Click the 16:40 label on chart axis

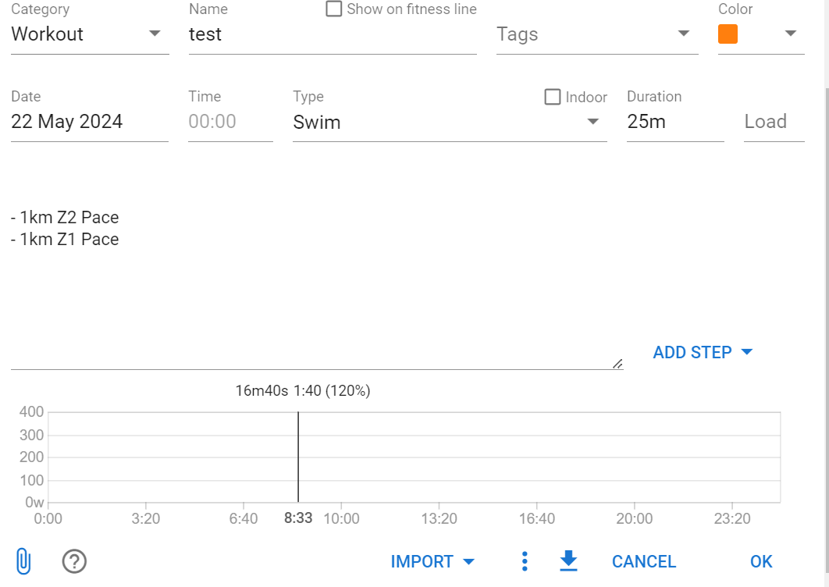tap(536, 518)
